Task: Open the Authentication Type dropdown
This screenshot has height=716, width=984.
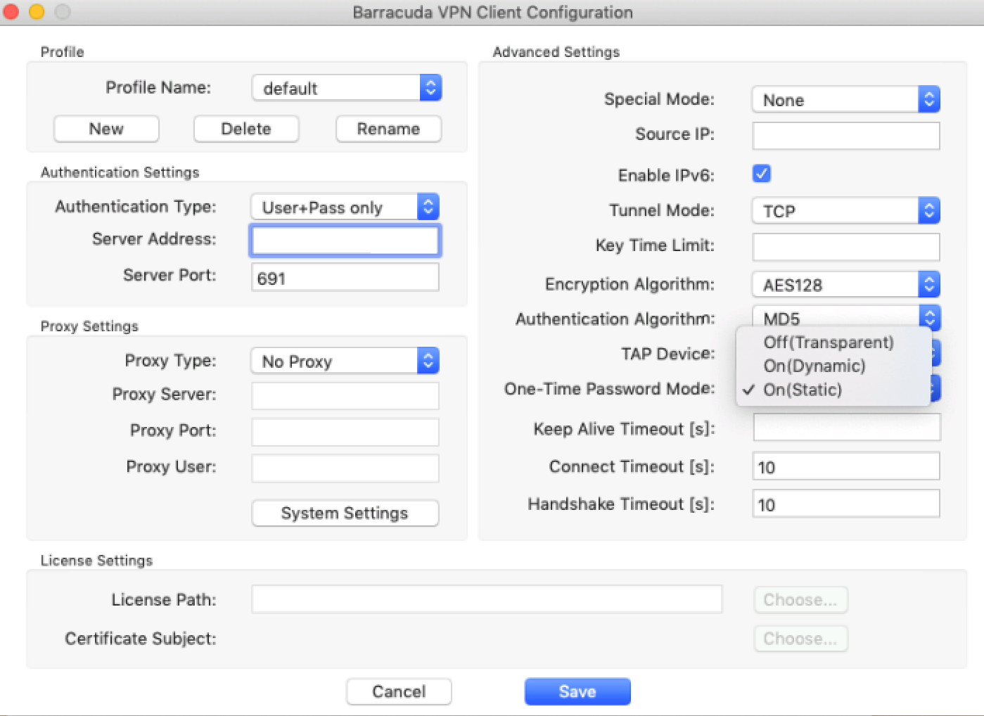Action: (345, 207)
